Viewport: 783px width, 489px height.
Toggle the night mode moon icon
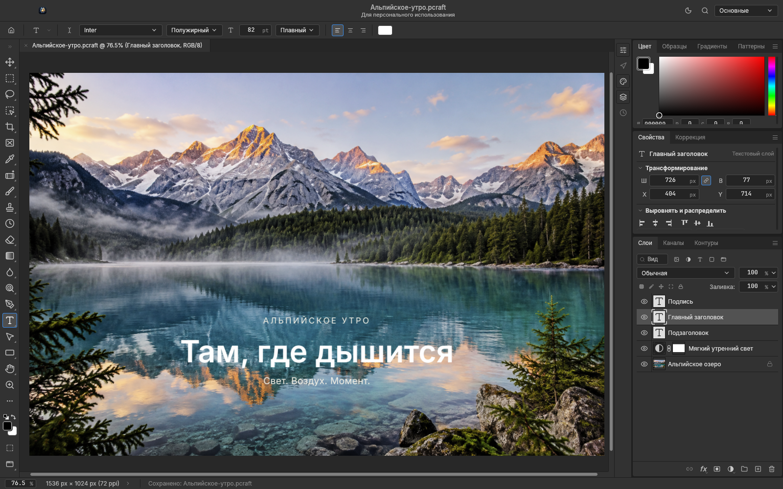tap(688, 10)
